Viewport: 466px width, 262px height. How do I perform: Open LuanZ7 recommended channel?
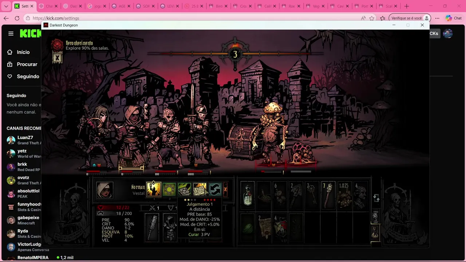coord(23,140)
